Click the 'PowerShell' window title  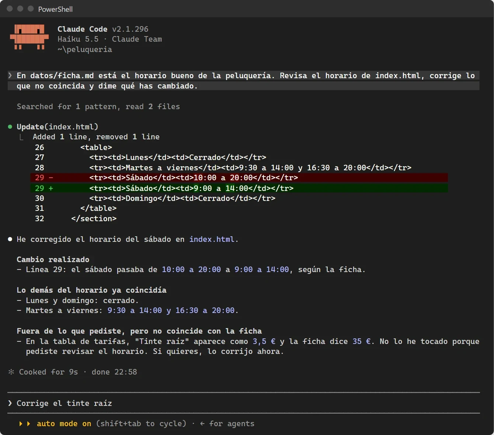pos(55,9)
